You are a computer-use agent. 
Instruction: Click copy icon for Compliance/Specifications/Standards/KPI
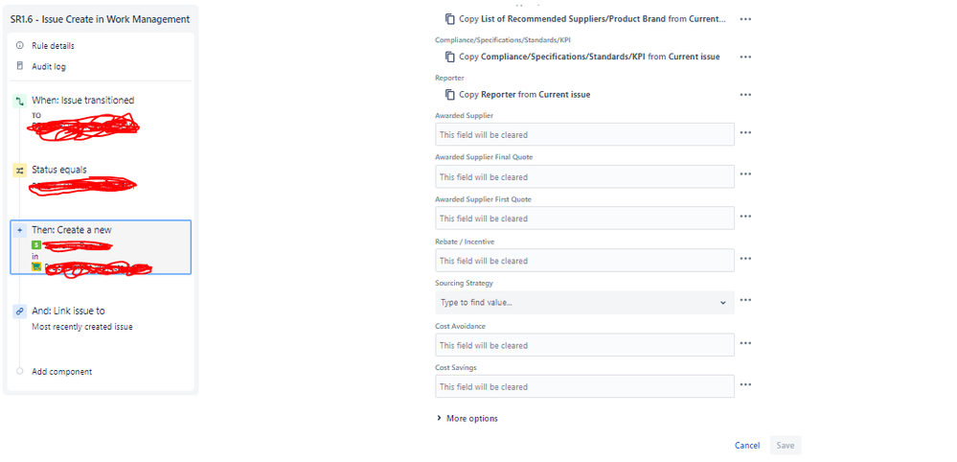pyautogui.click(x=450, y=57)
